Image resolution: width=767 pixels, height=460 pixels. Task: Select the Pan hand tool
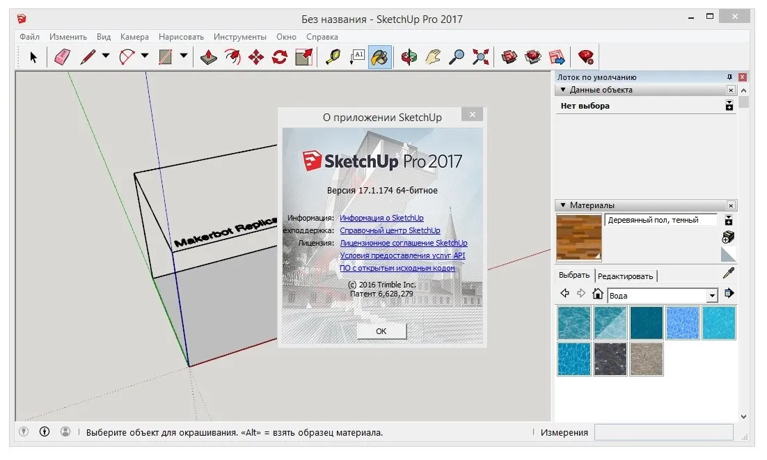433,57
